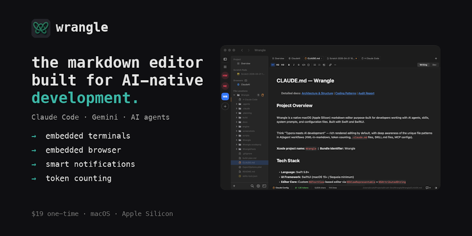This screenshot has width=472, height=236.
Task: Switch editor to Dev mode
Action: pos(434,65)
